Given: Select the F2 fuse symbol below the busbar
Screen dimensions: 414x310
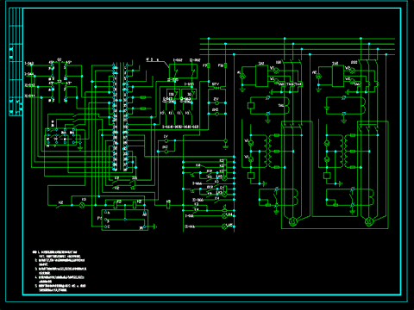Looking at the screenshot, I should point(226,65).
